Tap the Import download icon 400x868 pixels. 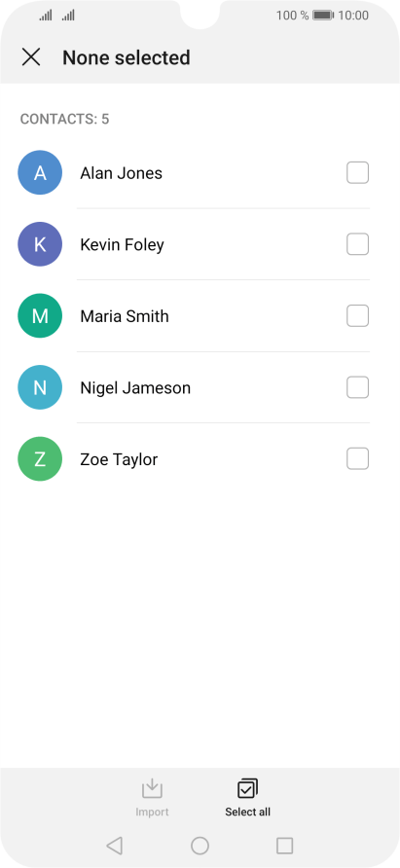[152, 788]
